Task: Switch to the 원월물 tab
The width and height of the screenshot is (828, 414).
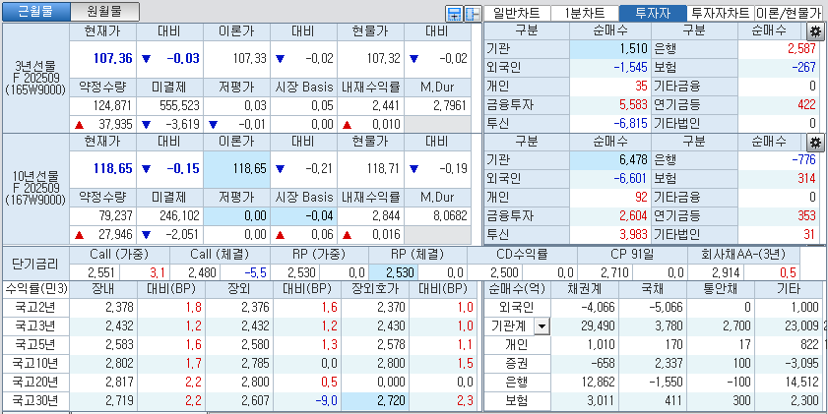Action: tap(104, 11)
